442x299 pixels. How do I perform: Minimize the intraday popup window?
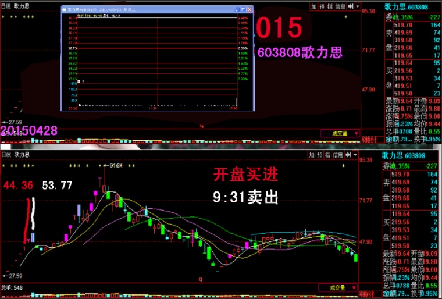[237, 9]
